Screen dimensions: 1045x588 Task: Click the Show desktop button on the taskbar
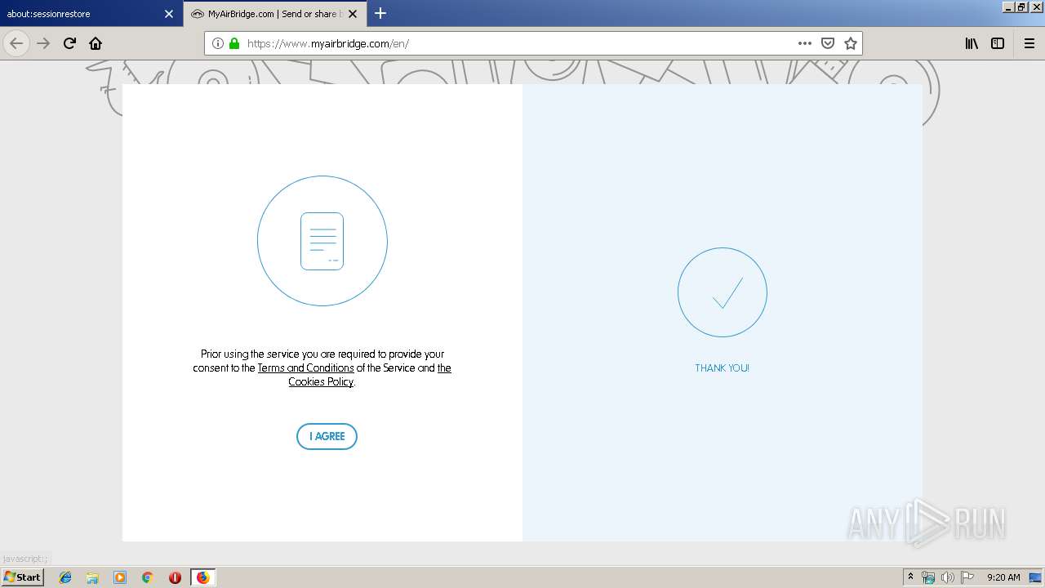(1036, 577)
